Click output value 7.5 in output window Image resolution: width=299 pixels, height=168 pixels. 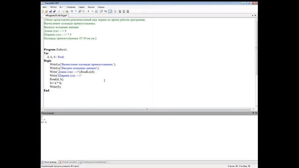(x=43, y=119)
